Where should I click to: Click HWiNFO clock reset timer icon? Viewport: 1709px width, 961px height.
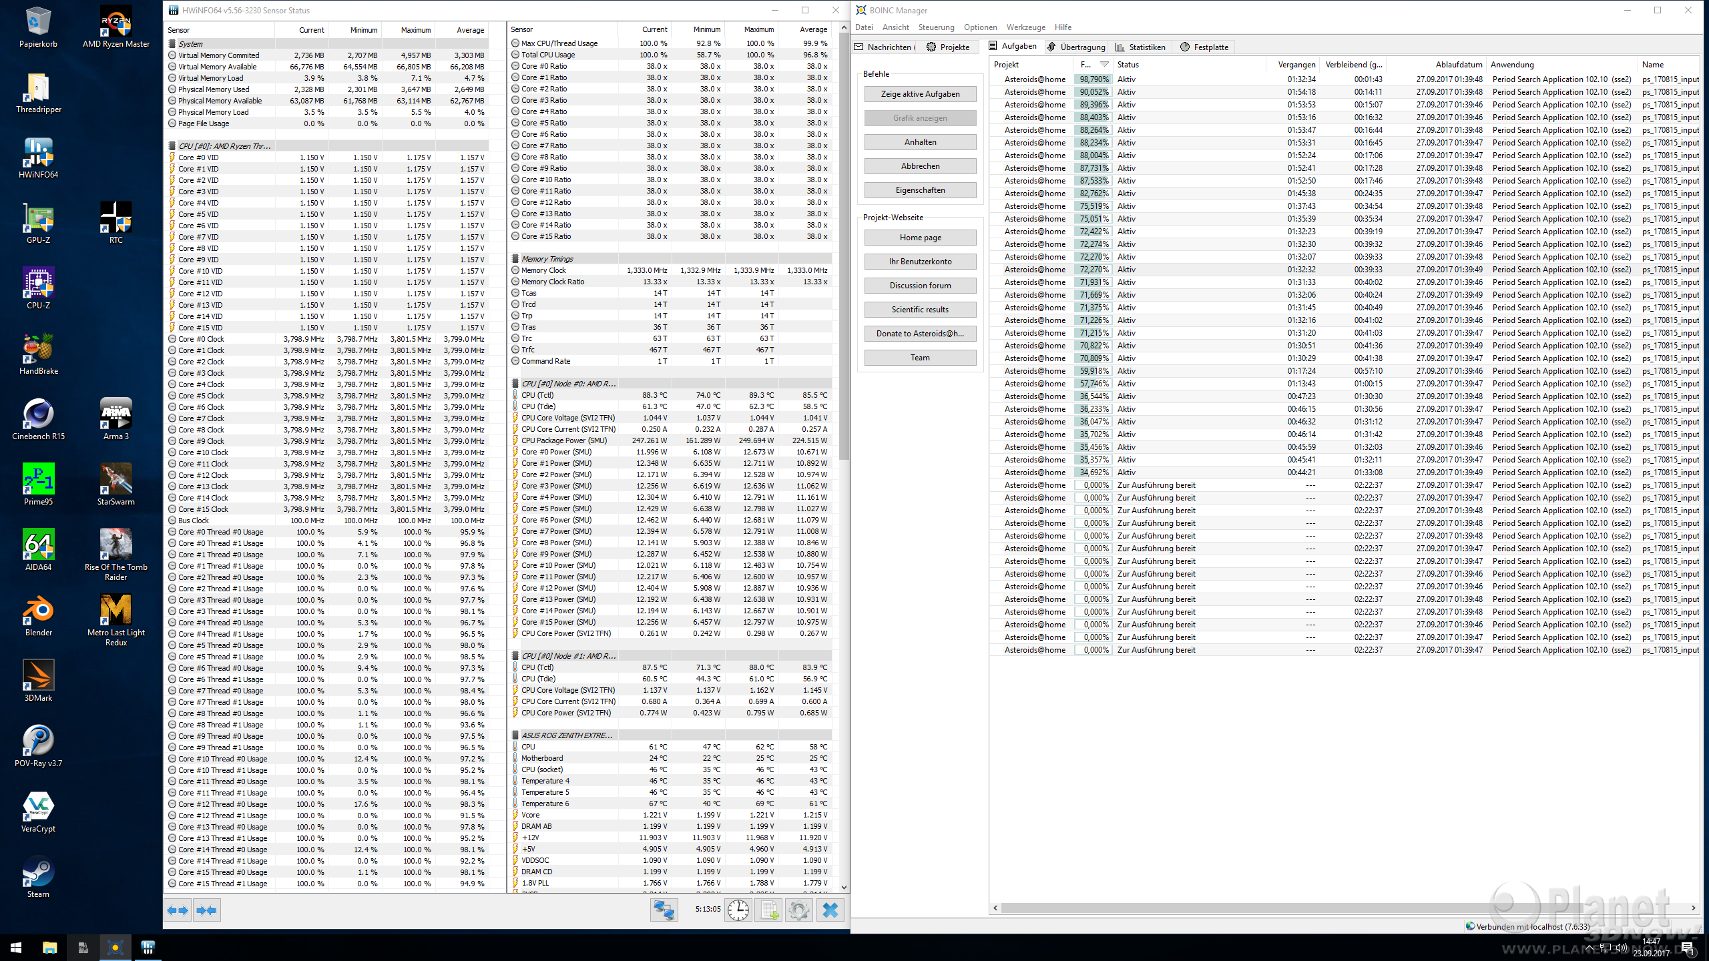pyautogui.click(x=738, y=910)
